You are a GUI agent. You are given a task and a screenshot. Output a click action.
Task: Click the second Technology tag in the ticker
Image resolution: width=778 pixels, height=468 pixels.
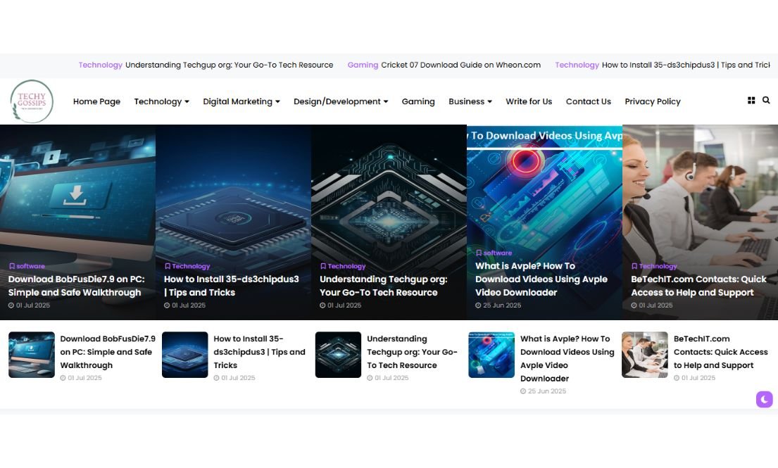coord(577,65)
